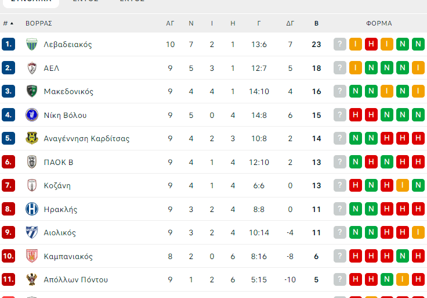
Task: Click the Αναγέννηση Καρδίτσας yellow logo
Action: click(x=32, y=138)
